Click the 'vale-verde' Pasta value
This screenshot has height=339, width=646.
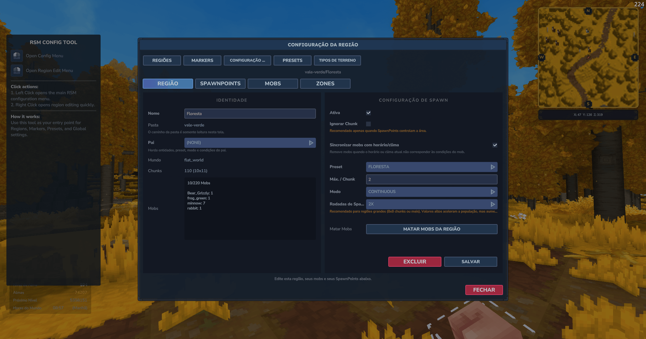194,125
